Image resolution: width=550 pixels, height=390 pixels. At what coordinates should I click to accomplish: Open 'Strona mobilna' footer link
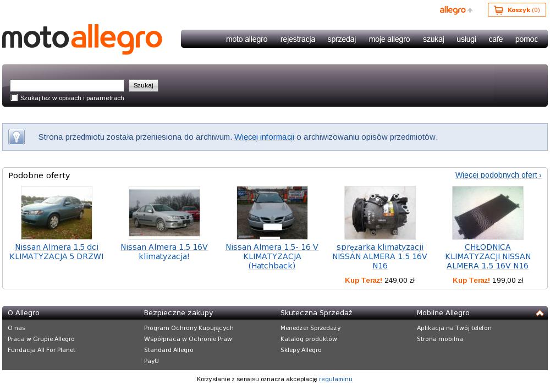440,339
